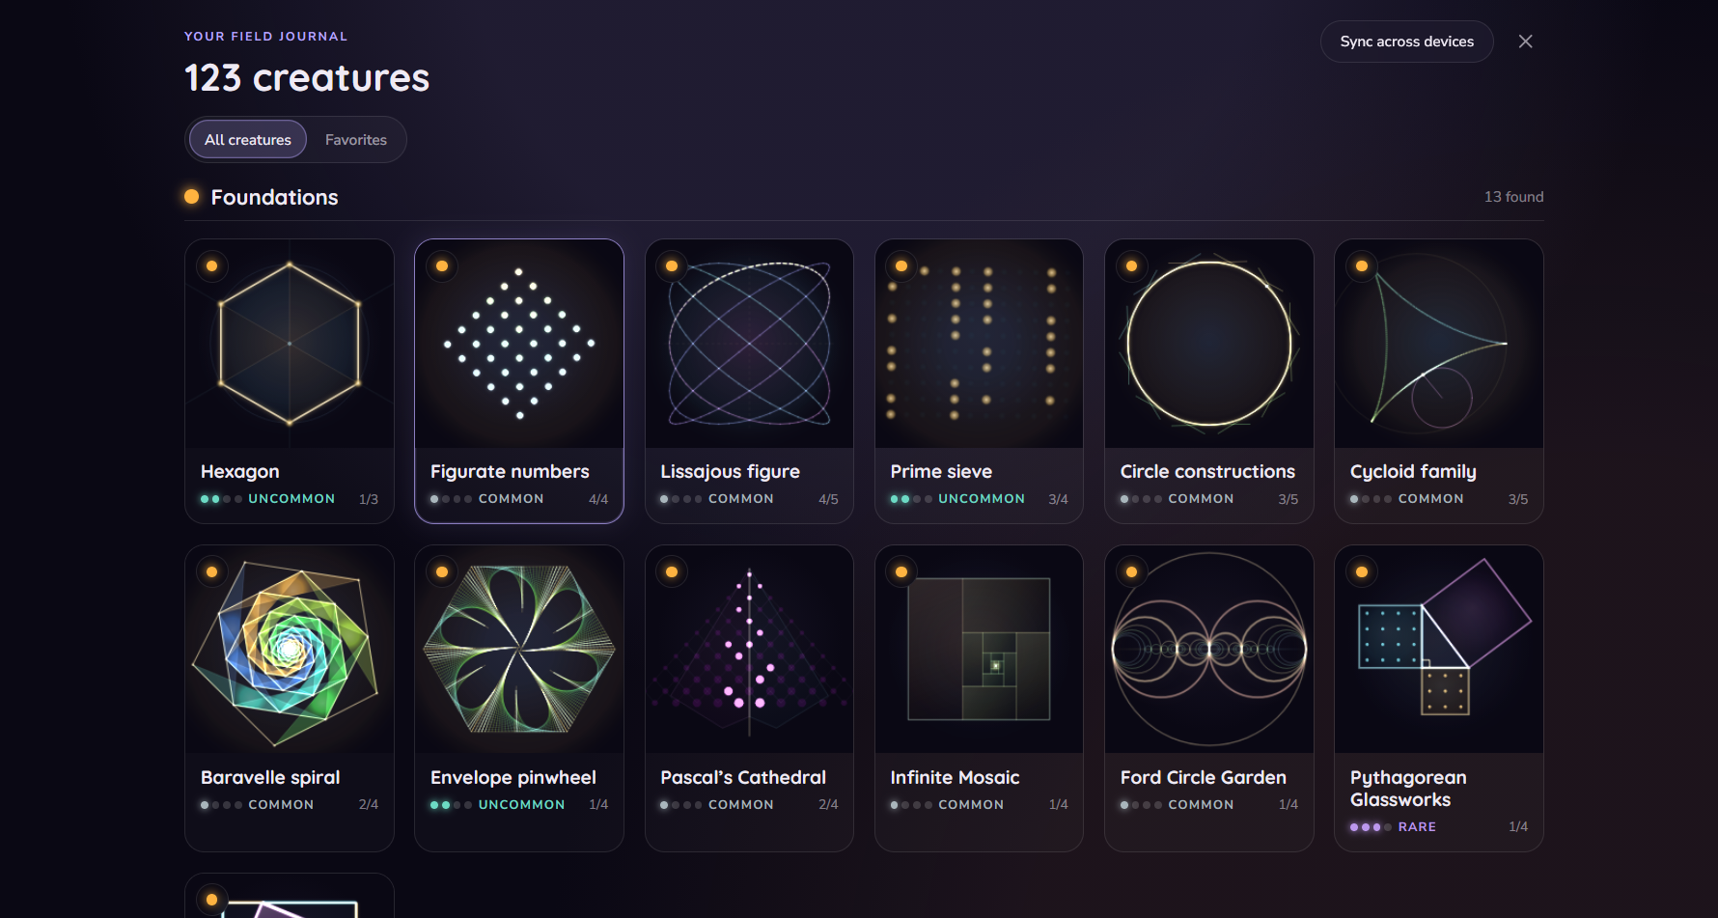Click orange badge on Pythagorean Glassworks card
The width and height of the screenshot is (1718, 918).
click(1362, 572)
